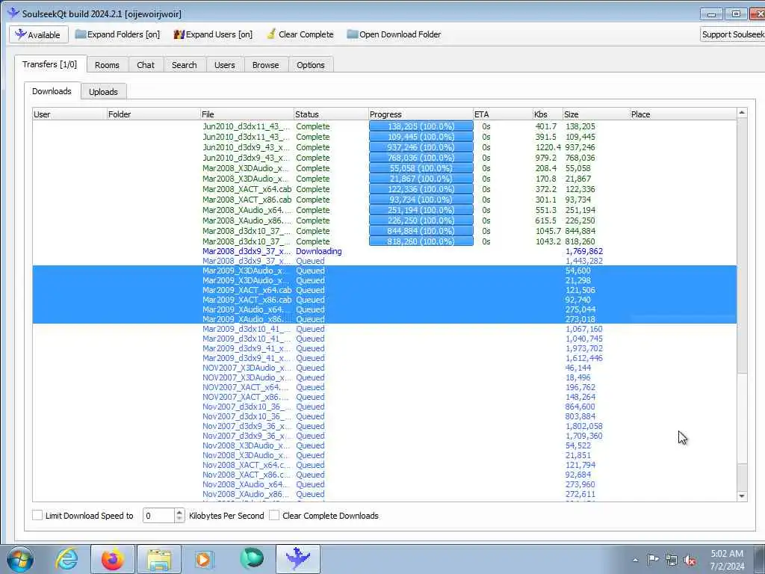Image resolution: width=765 pixels, height=574 pixels.
Task: Sort by the ETA column header
Action: pyautogui.click(x=503, y=114)
